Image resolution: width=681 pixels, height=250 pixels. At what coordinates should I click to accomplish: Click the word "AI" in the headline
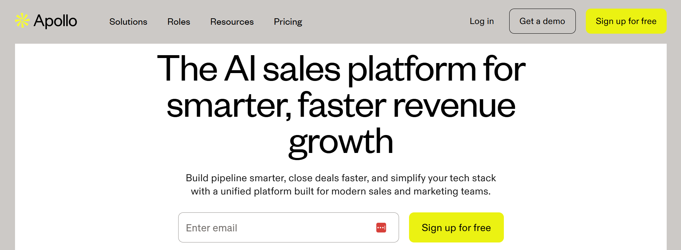pos(240,69)
